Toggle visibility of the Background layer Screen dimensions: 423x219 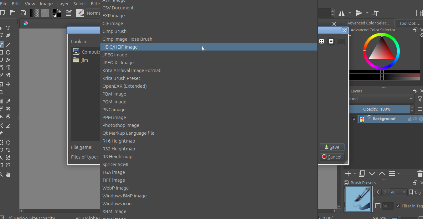[x=354, y=119]
